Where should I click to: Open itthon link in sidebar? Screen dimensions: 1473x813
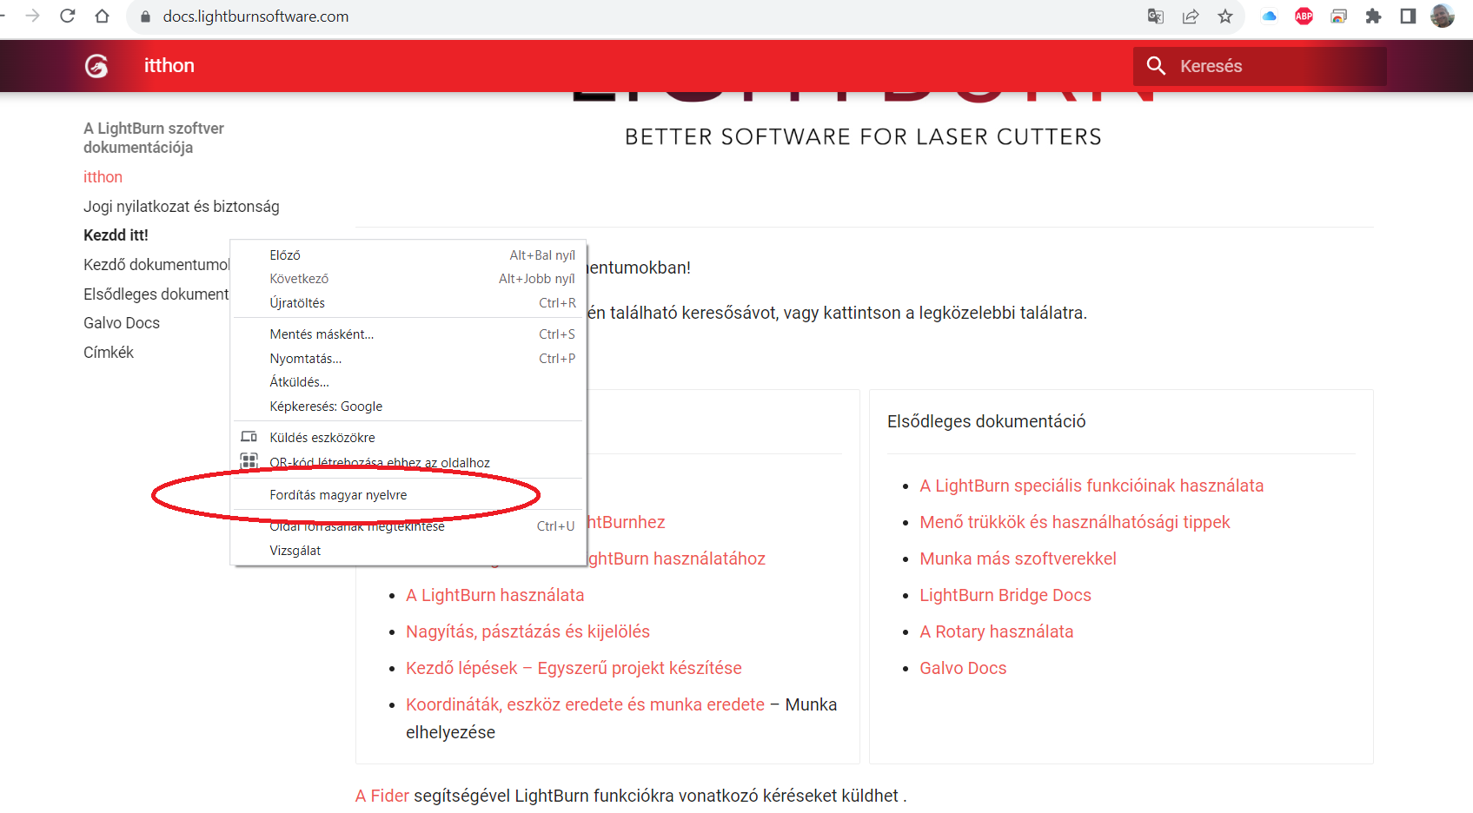tap(103, 177)
